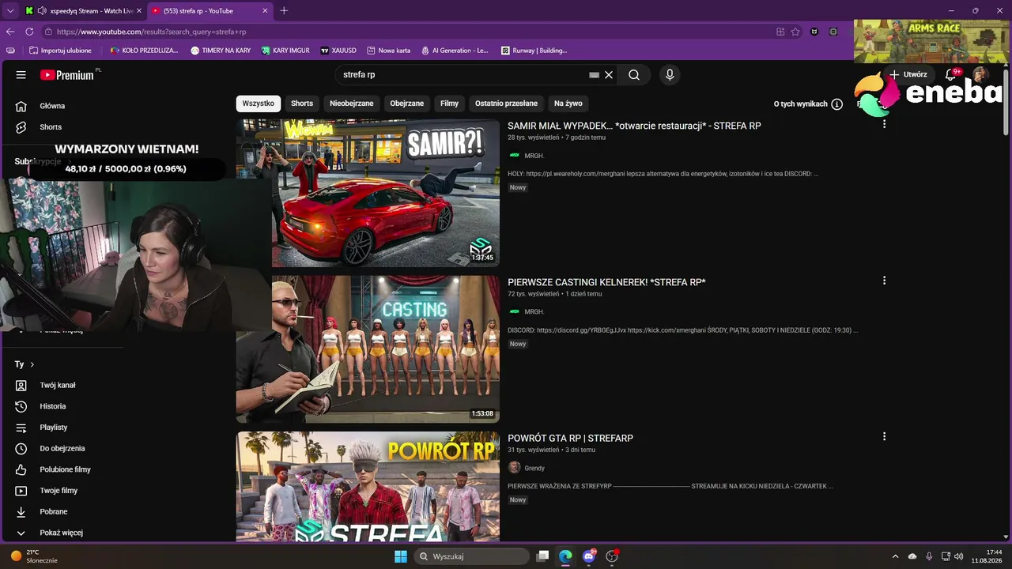
Task: Switch to the strefa rp YouTube tab
Action: point(210,10)
